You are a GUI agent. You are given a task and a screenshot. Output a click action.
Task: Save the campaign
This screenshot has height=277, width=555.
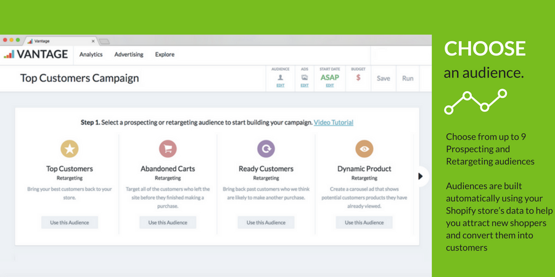pyautogui.click(x=384, y=78)
